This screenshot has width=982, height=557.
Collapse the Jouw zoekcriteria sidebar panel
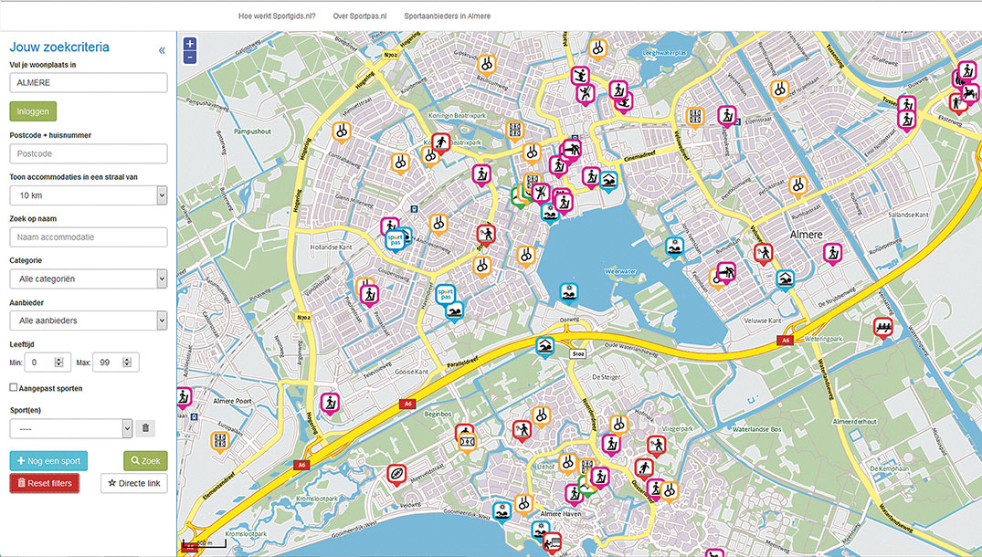click(x=162, y=50)
